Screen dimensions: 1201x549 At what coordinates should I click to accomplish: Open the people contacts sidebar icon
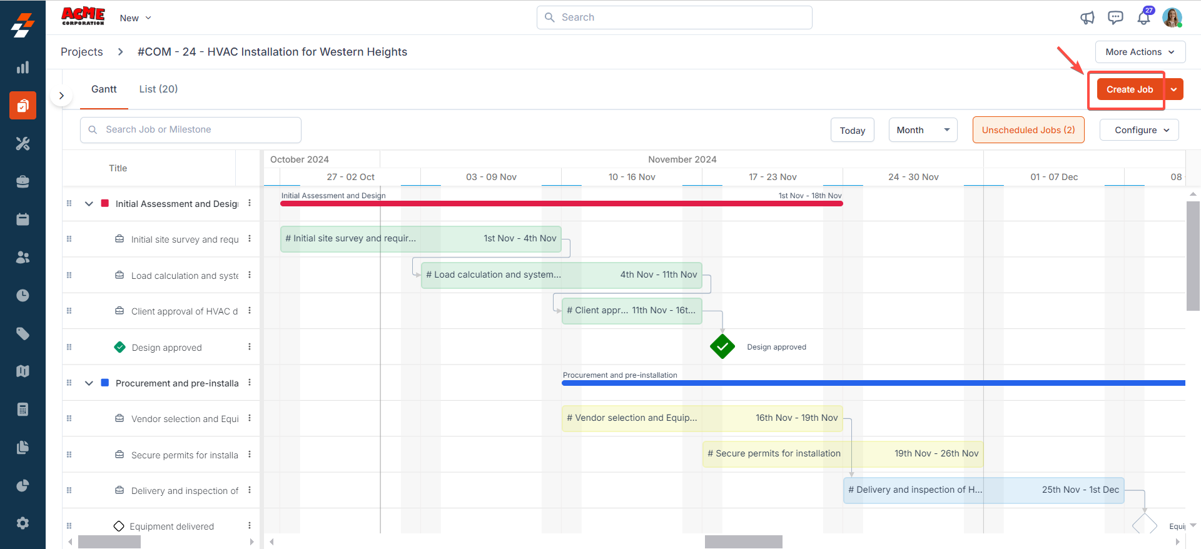[23, 257]
